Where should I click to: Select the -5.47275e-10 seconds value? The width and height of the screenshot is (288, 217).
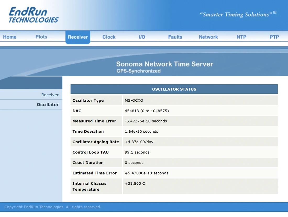coord(146,121)
